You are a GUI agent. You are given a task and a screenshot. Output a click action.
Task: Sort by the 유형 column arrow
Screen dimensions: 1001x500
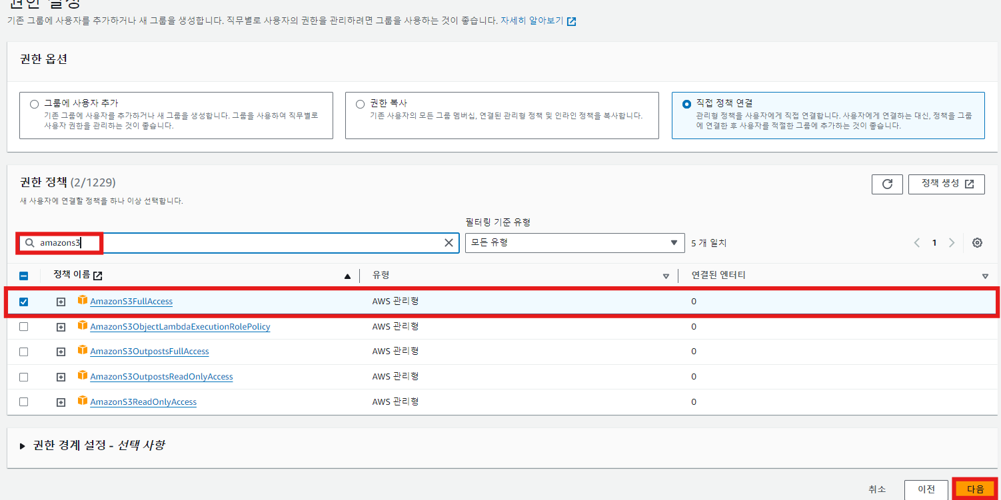(665, 276)
